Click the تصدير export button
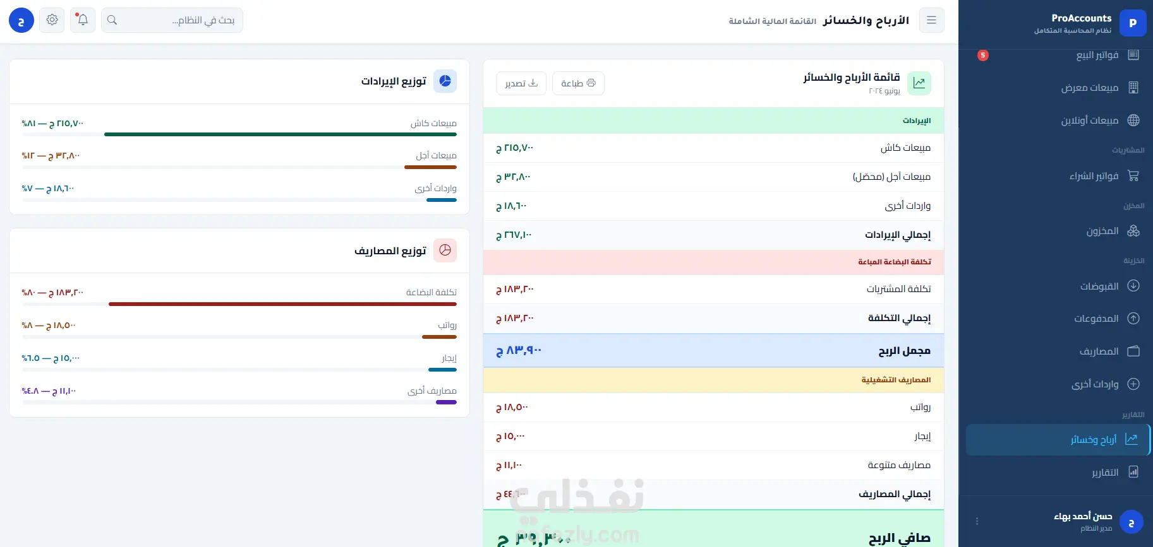 pyautogui.click(x=521, y=83)
